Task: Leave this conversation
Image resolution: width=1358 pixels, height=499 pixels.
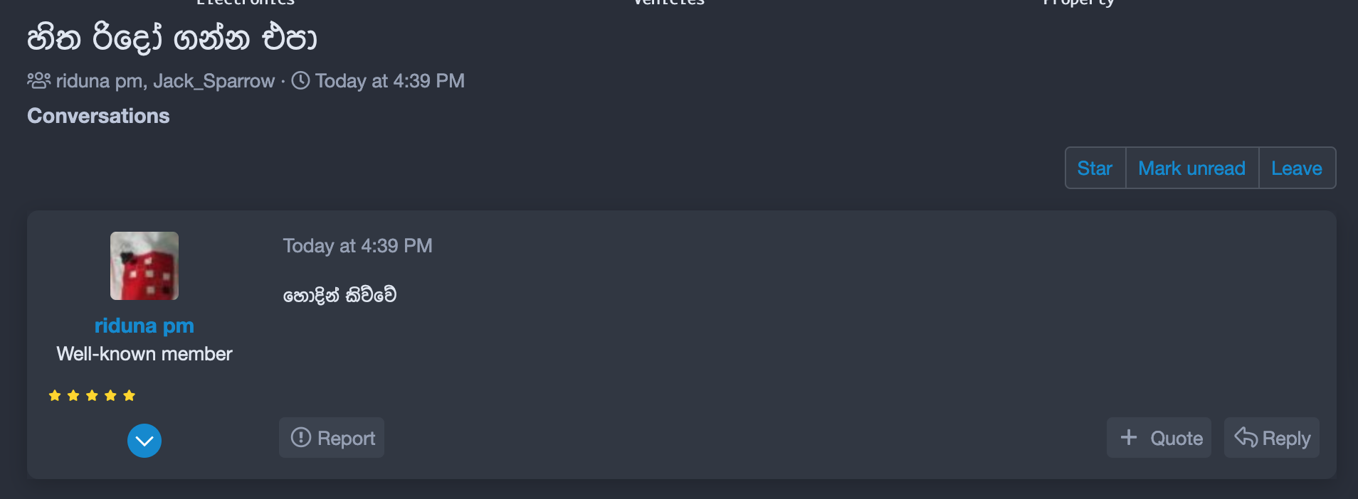Action: tap(1297, 168)
